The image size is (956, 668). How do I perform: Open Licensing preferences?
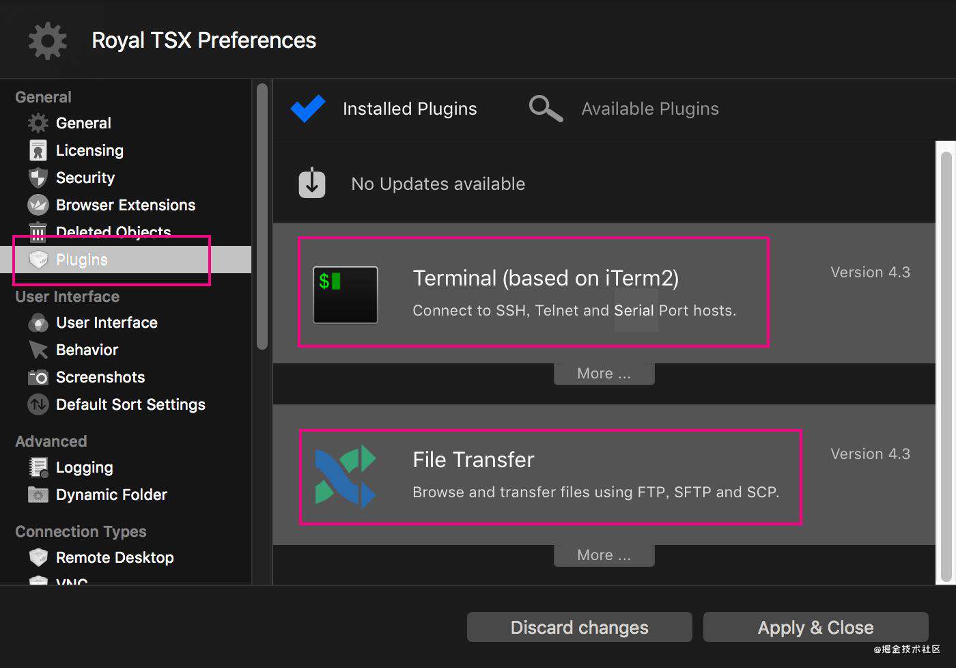point(89,150)
